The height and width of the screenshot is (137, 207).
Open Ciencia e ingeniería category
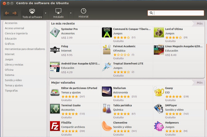[16, 34]
